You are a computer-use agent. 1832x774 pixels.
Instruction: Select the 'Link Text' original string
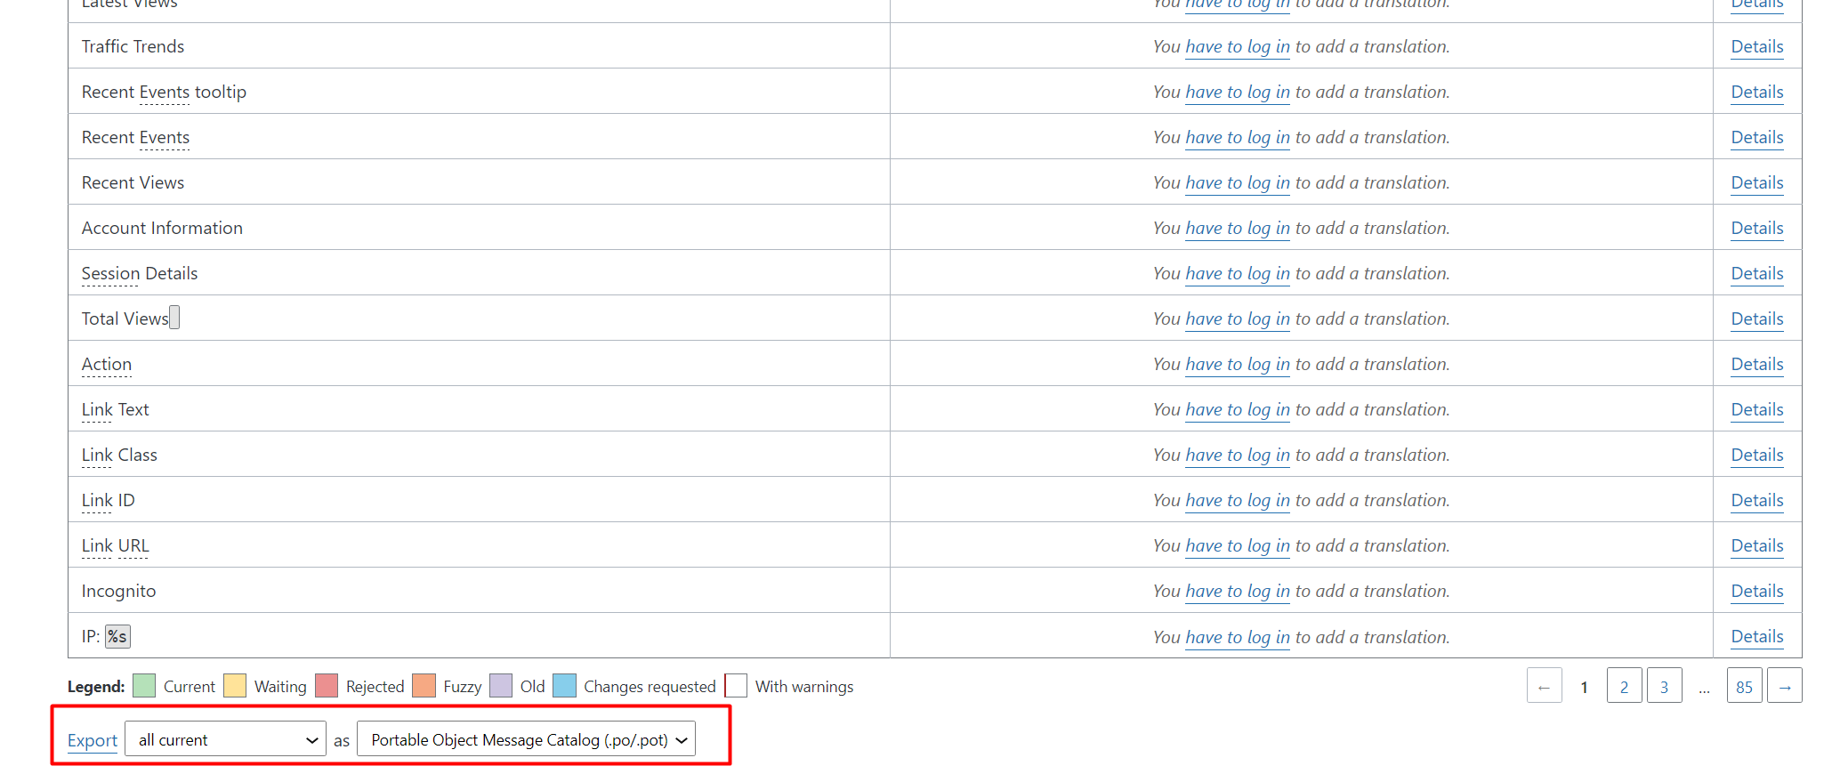coord(115,409)
